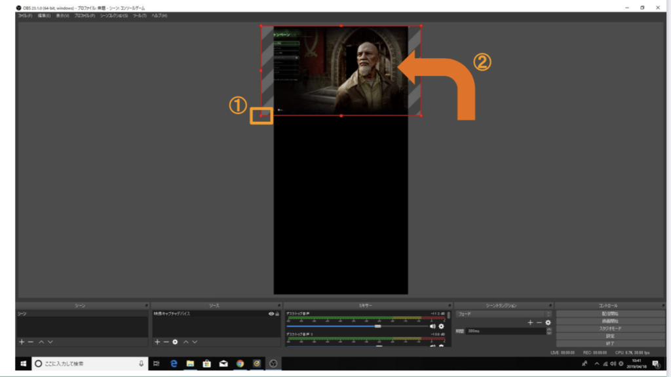Open transition properties gear icon

pos(548,323)
